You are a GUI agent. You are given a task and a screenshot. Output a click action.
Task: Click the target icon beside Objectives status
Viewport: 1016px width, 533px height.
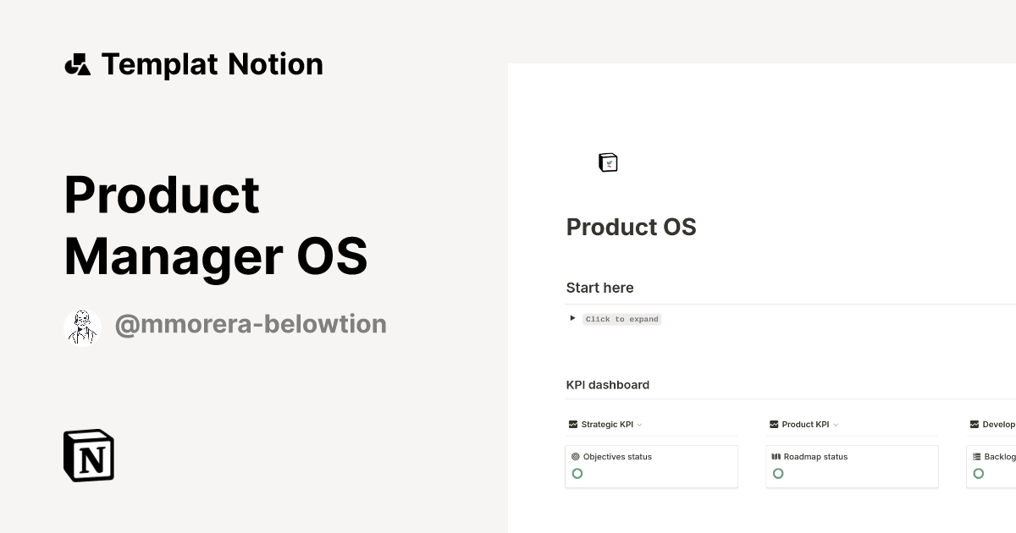[x=576, y=456]
